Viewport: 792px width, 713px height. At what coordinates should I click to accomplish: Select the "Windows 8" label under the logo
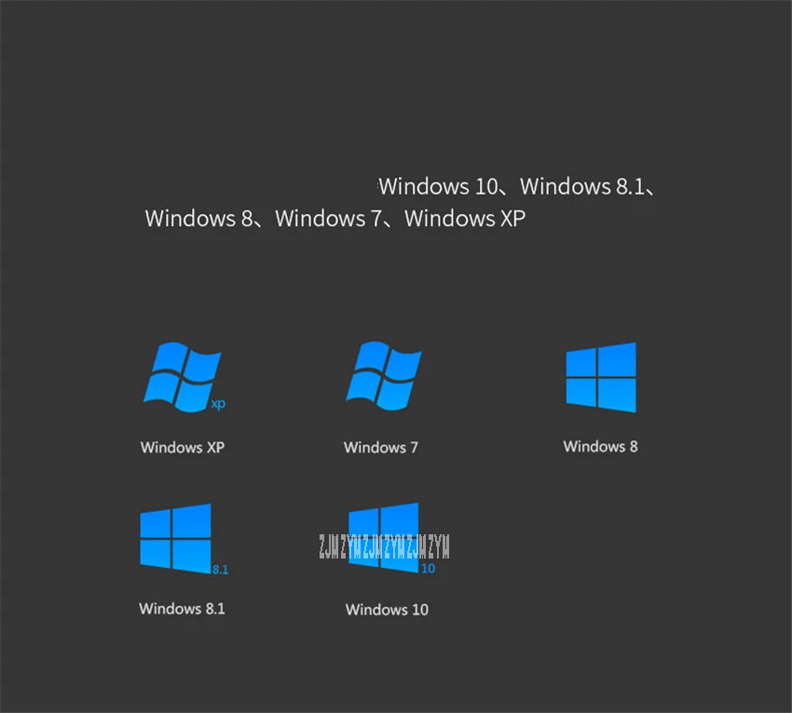[x=601, y=447]
